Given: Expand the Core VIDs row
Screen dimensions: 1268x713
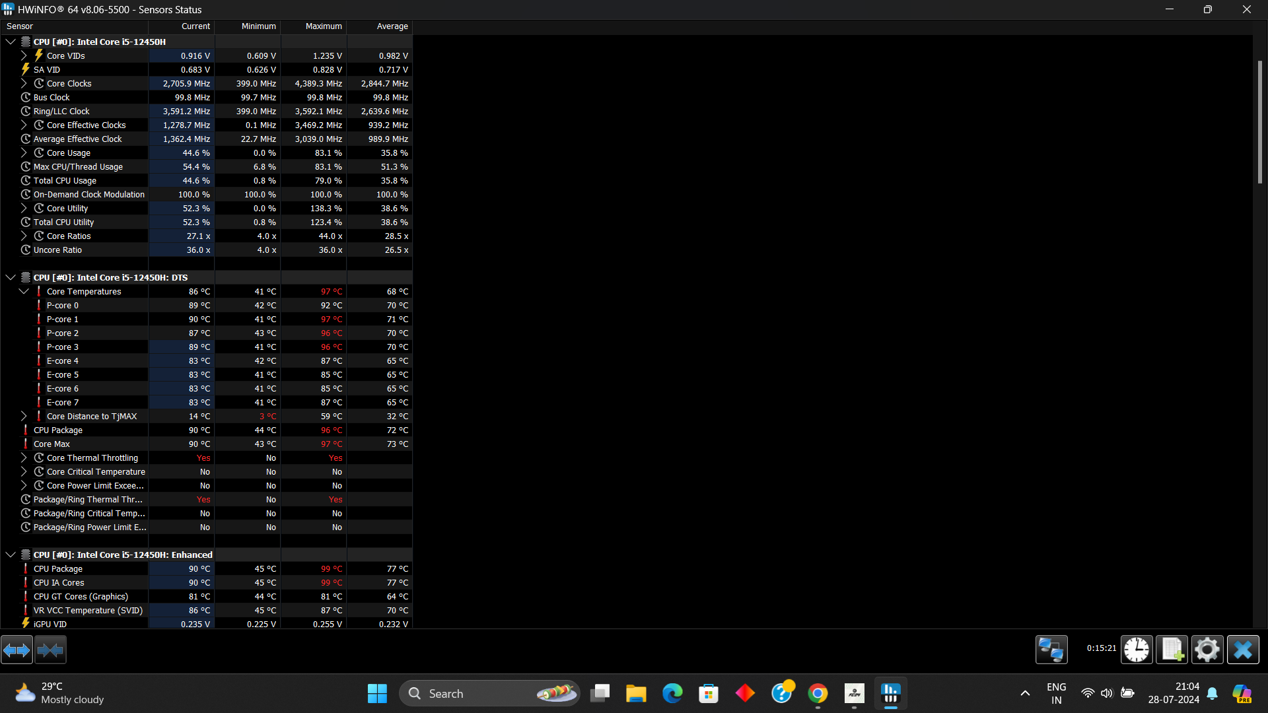Looking at the screenshot, I should click(x=24, y=55).
